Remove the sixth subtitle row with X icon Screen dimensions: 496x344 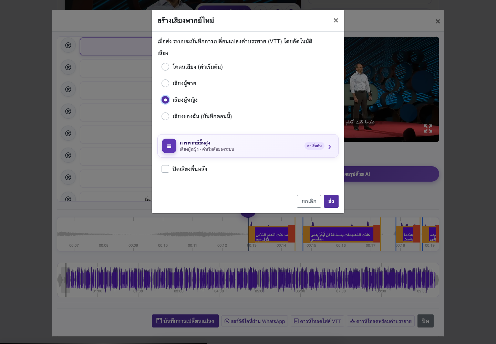point(68,155)
